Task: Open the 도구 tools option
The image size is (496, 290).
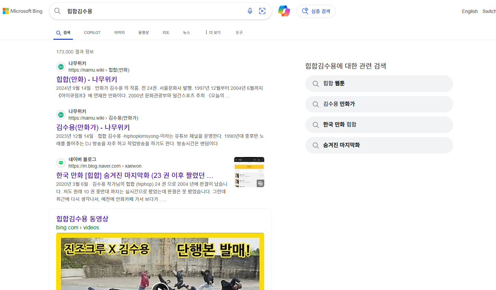Action: coord(239,33)
